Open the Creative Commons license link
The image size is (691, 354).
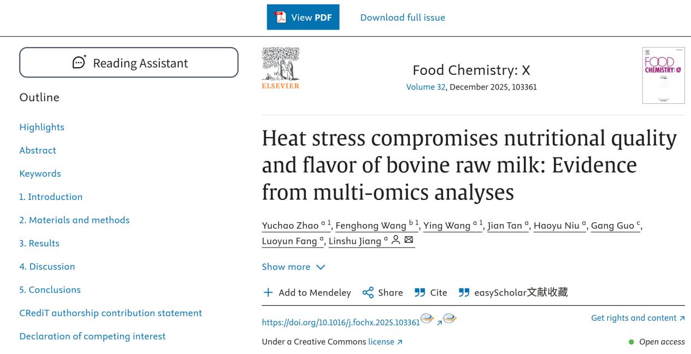click(385, 342)
